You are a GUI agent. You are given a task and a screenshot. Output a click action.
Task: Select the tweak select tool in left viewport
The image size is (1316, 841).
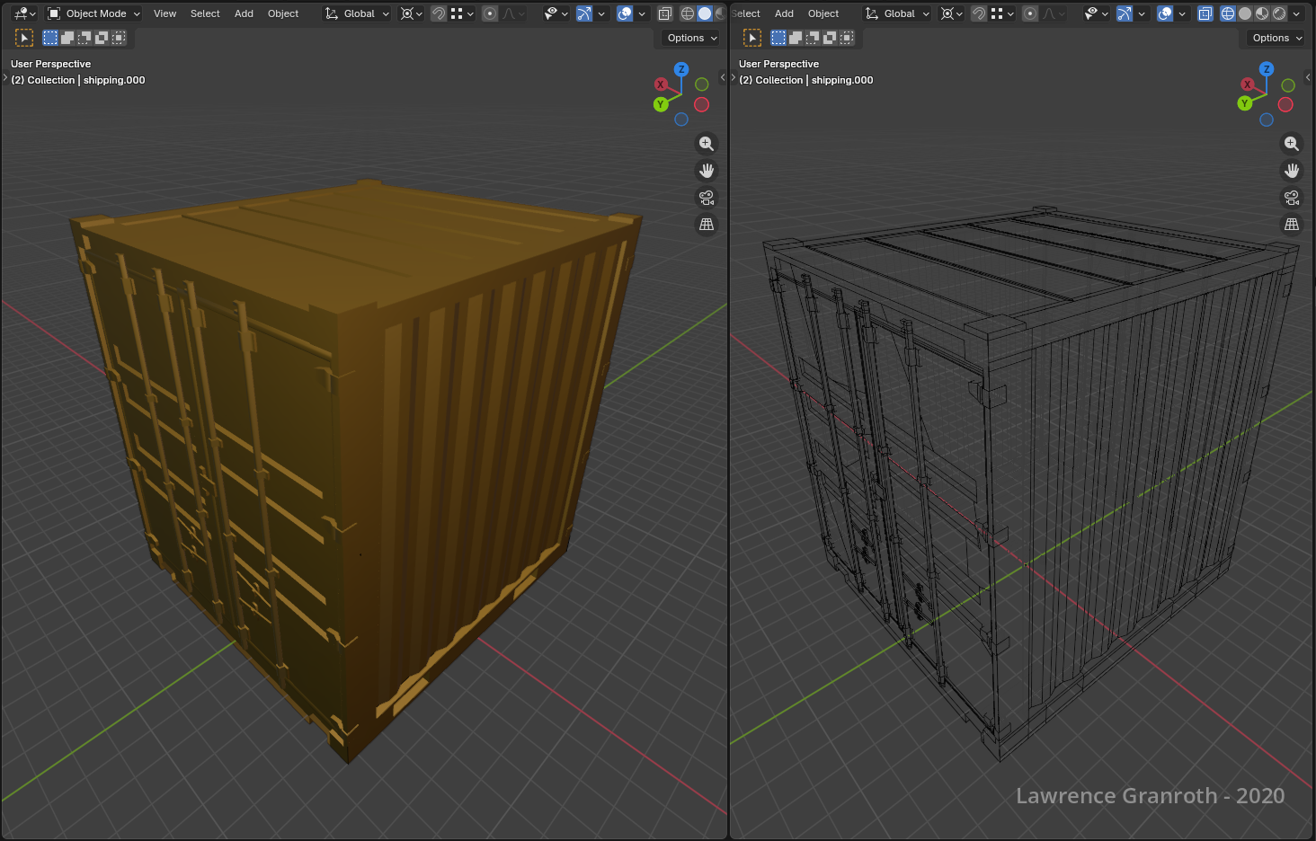24,38
